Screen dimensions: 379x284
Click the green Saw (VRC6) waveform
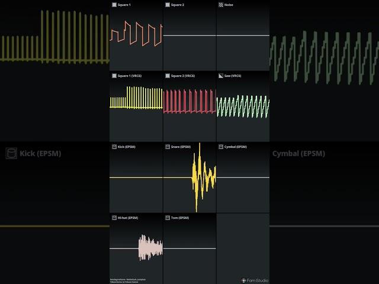pyautogui.click(x=243, y=106)
